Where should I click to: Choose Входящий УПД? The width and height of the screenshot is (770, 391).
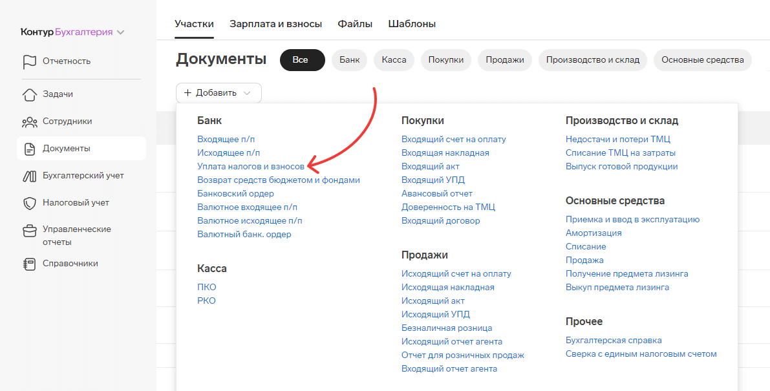(x=433, y=180)
